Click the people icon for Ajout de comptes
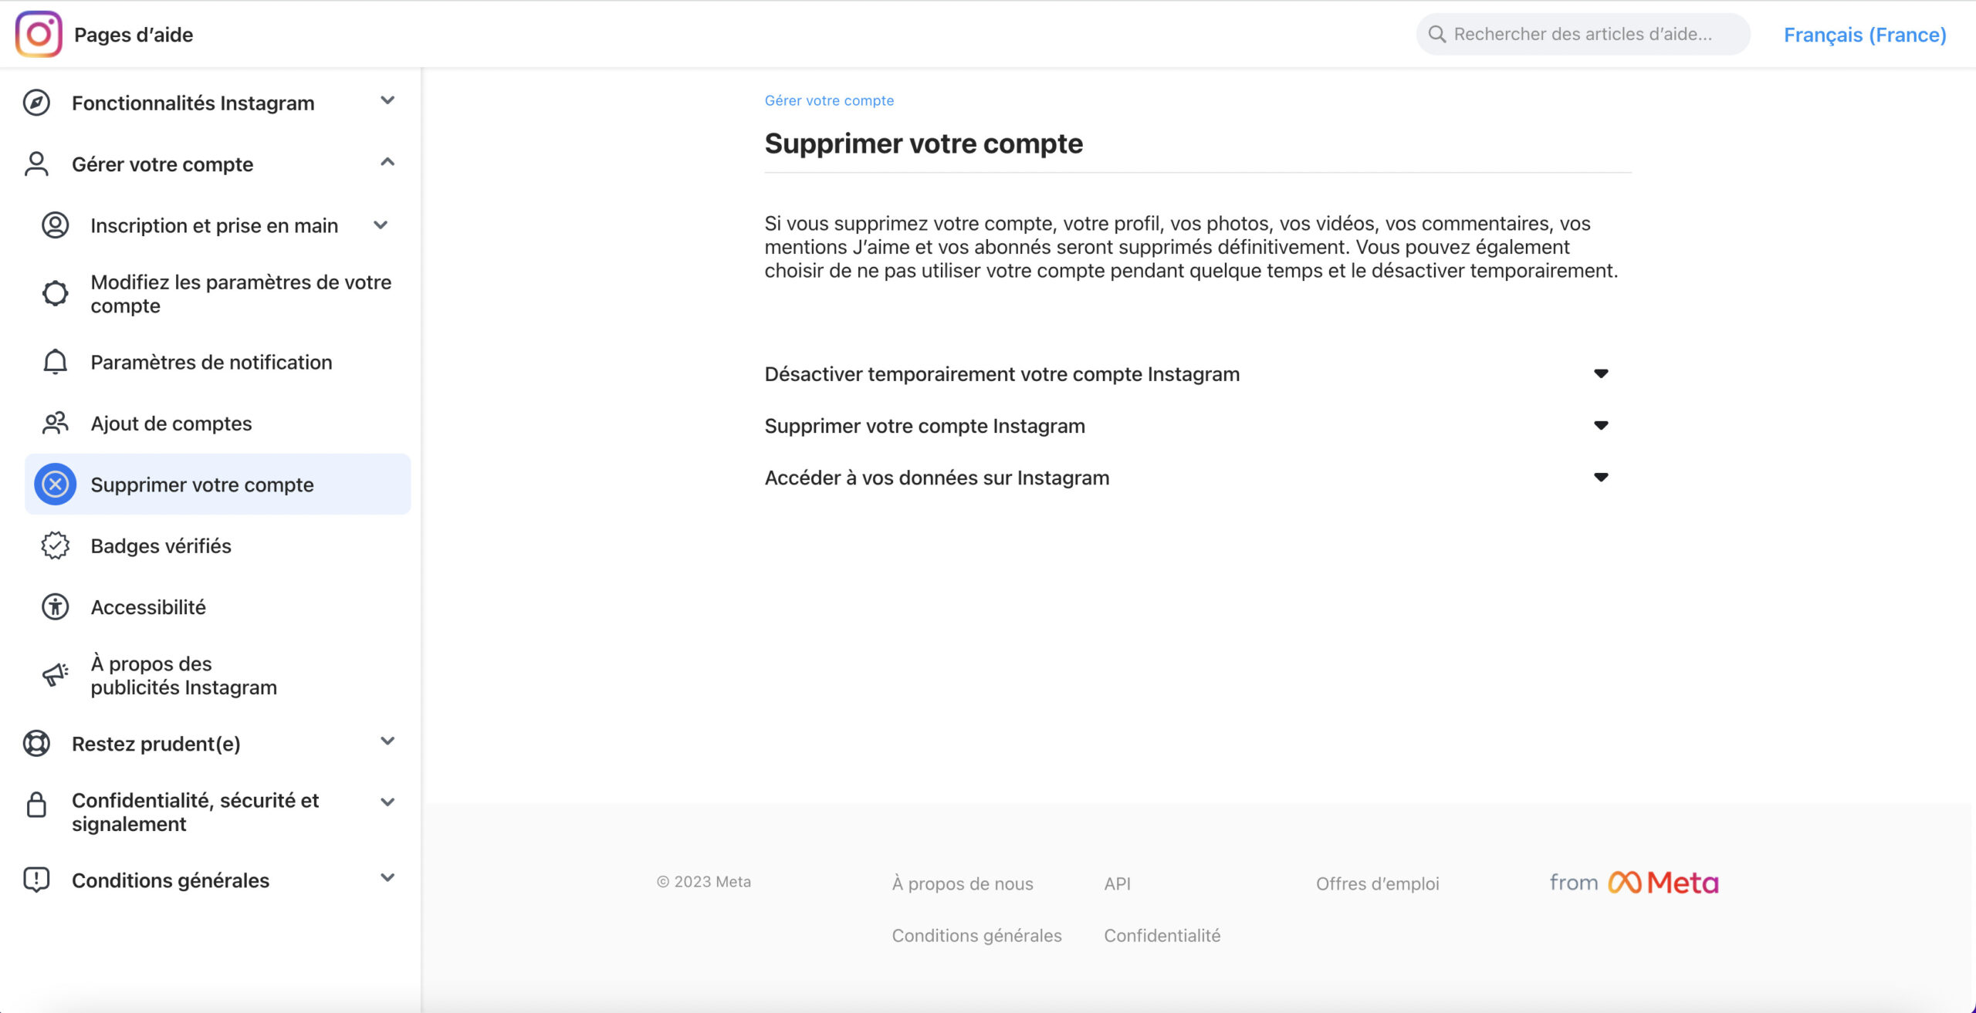Viewport: 1976px width, 1013px height. (55, 423)
